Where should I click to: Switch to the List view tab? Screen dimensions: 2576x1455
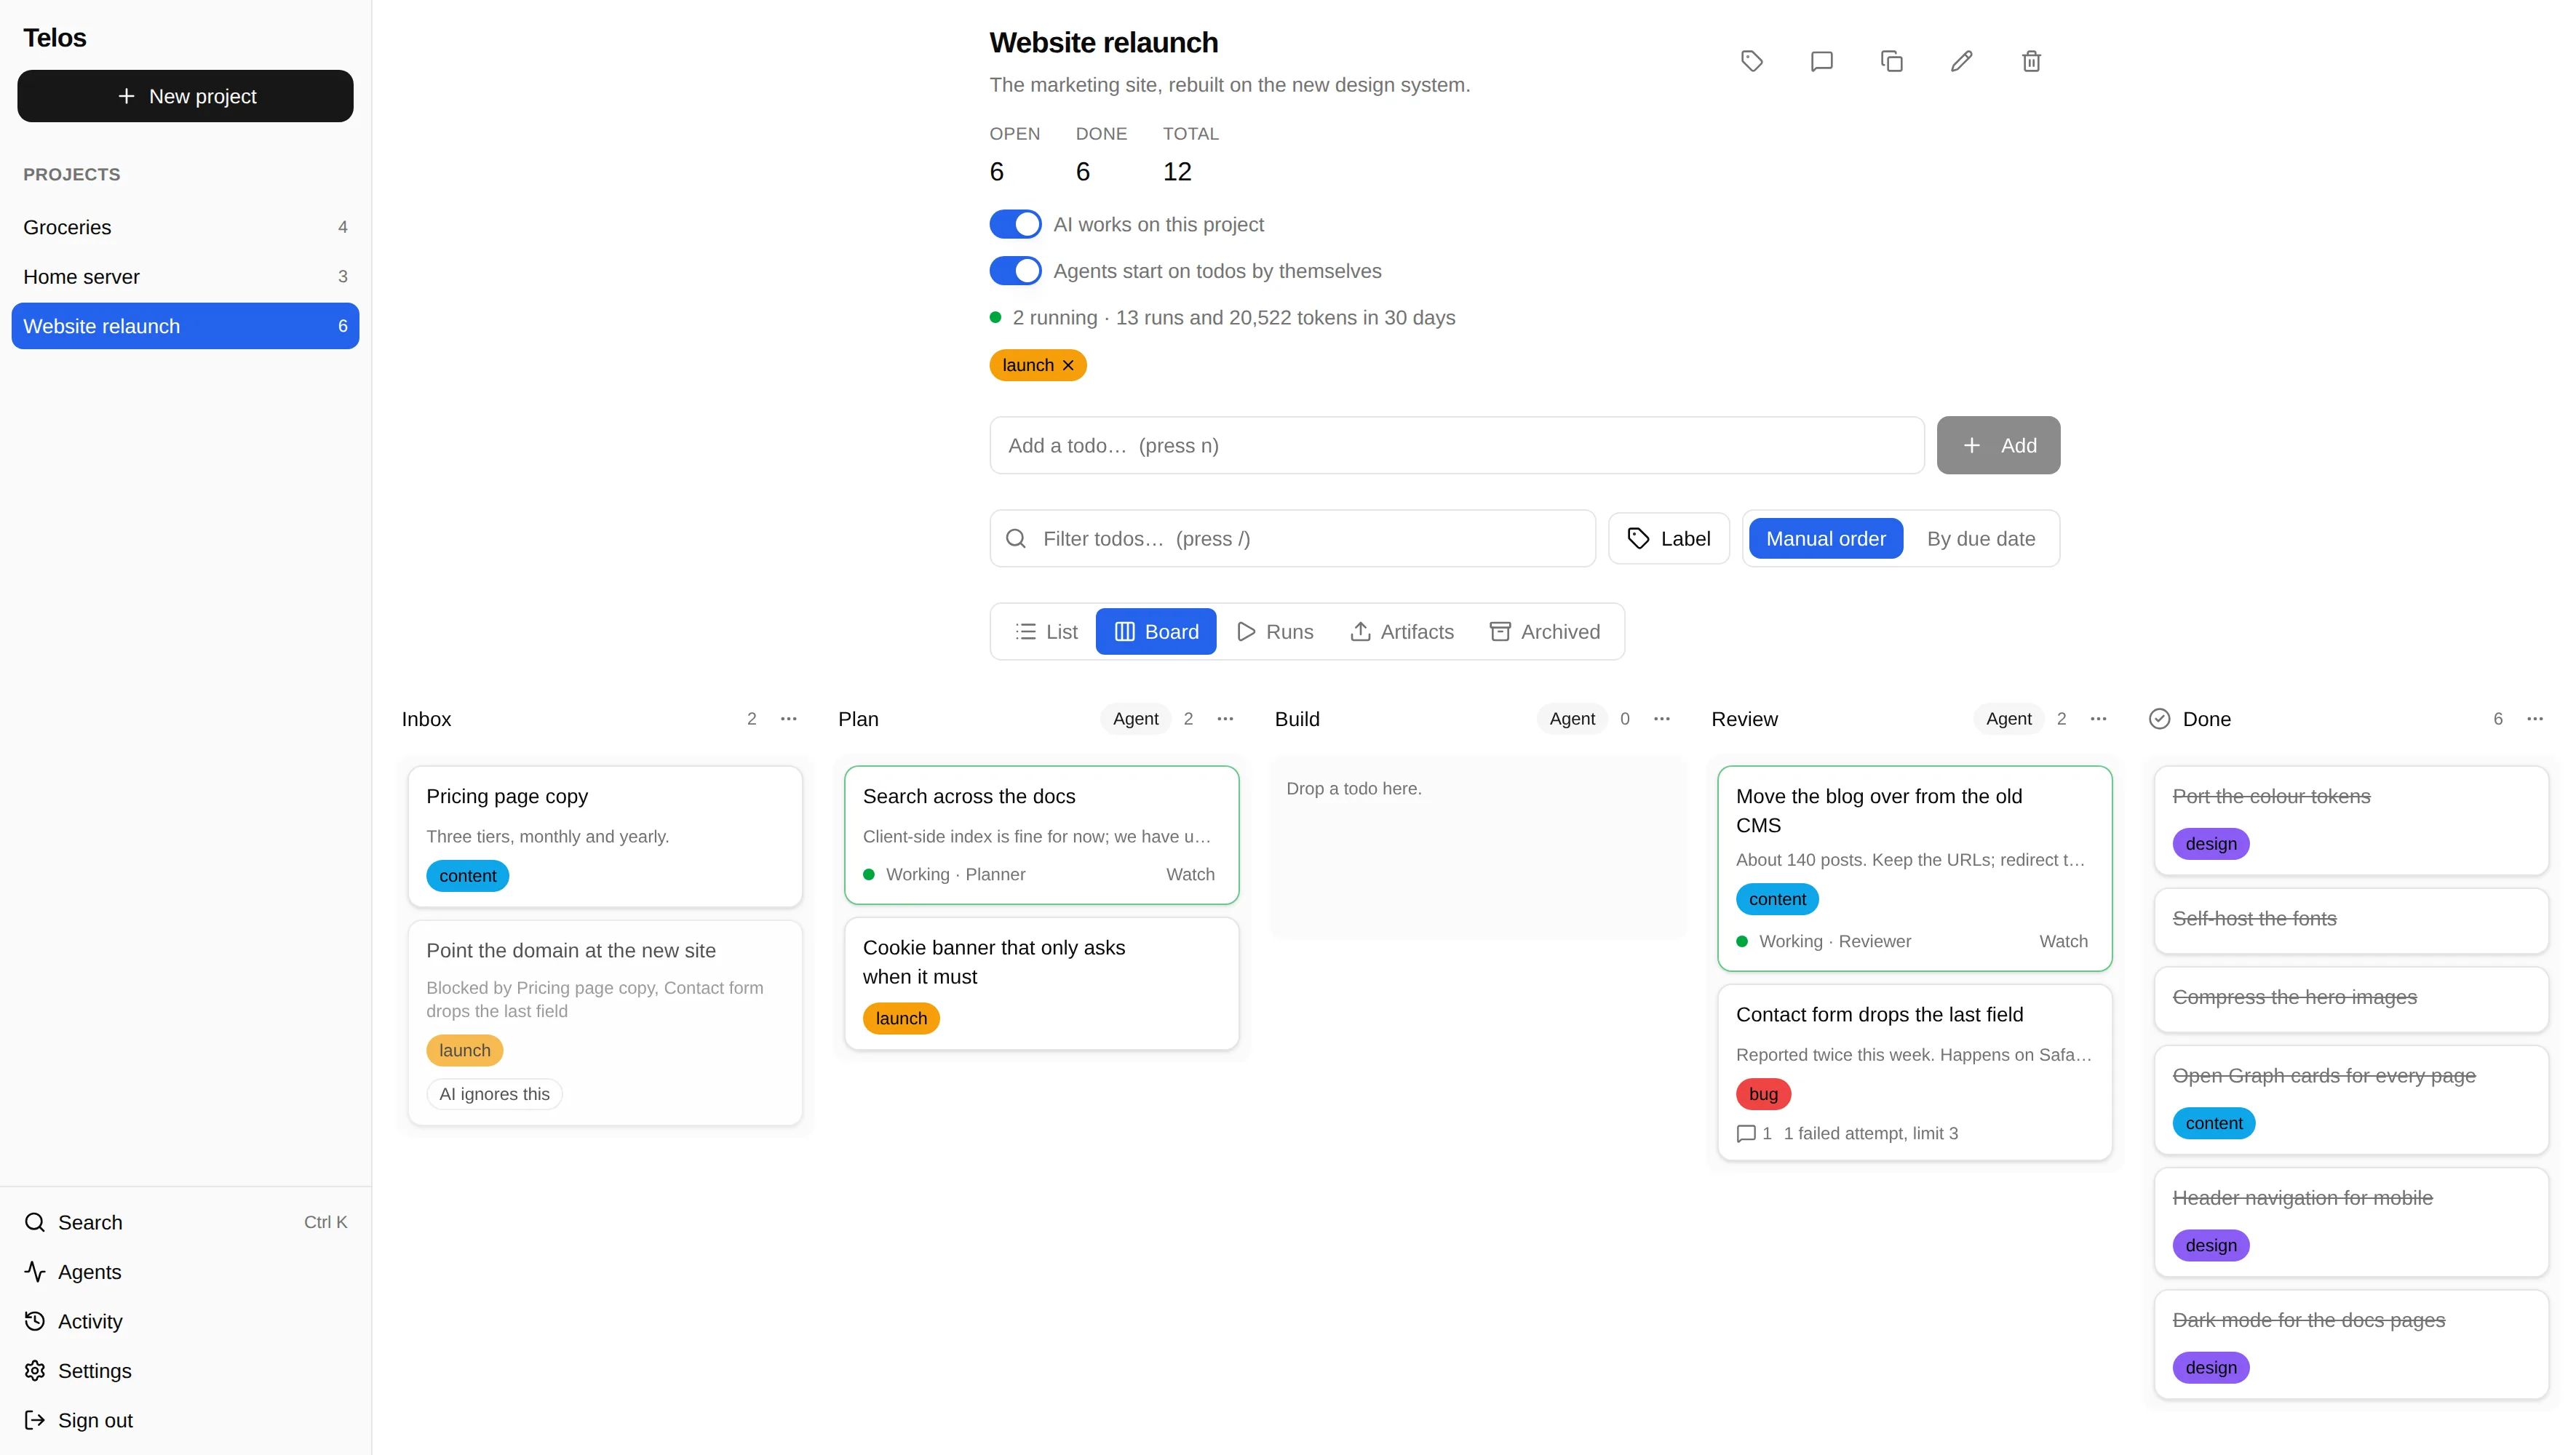tap(1046, 631)
